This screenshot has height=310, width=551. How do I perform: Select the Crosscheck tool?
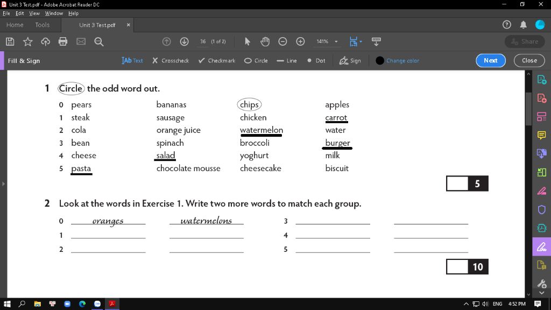pos(171,60)
